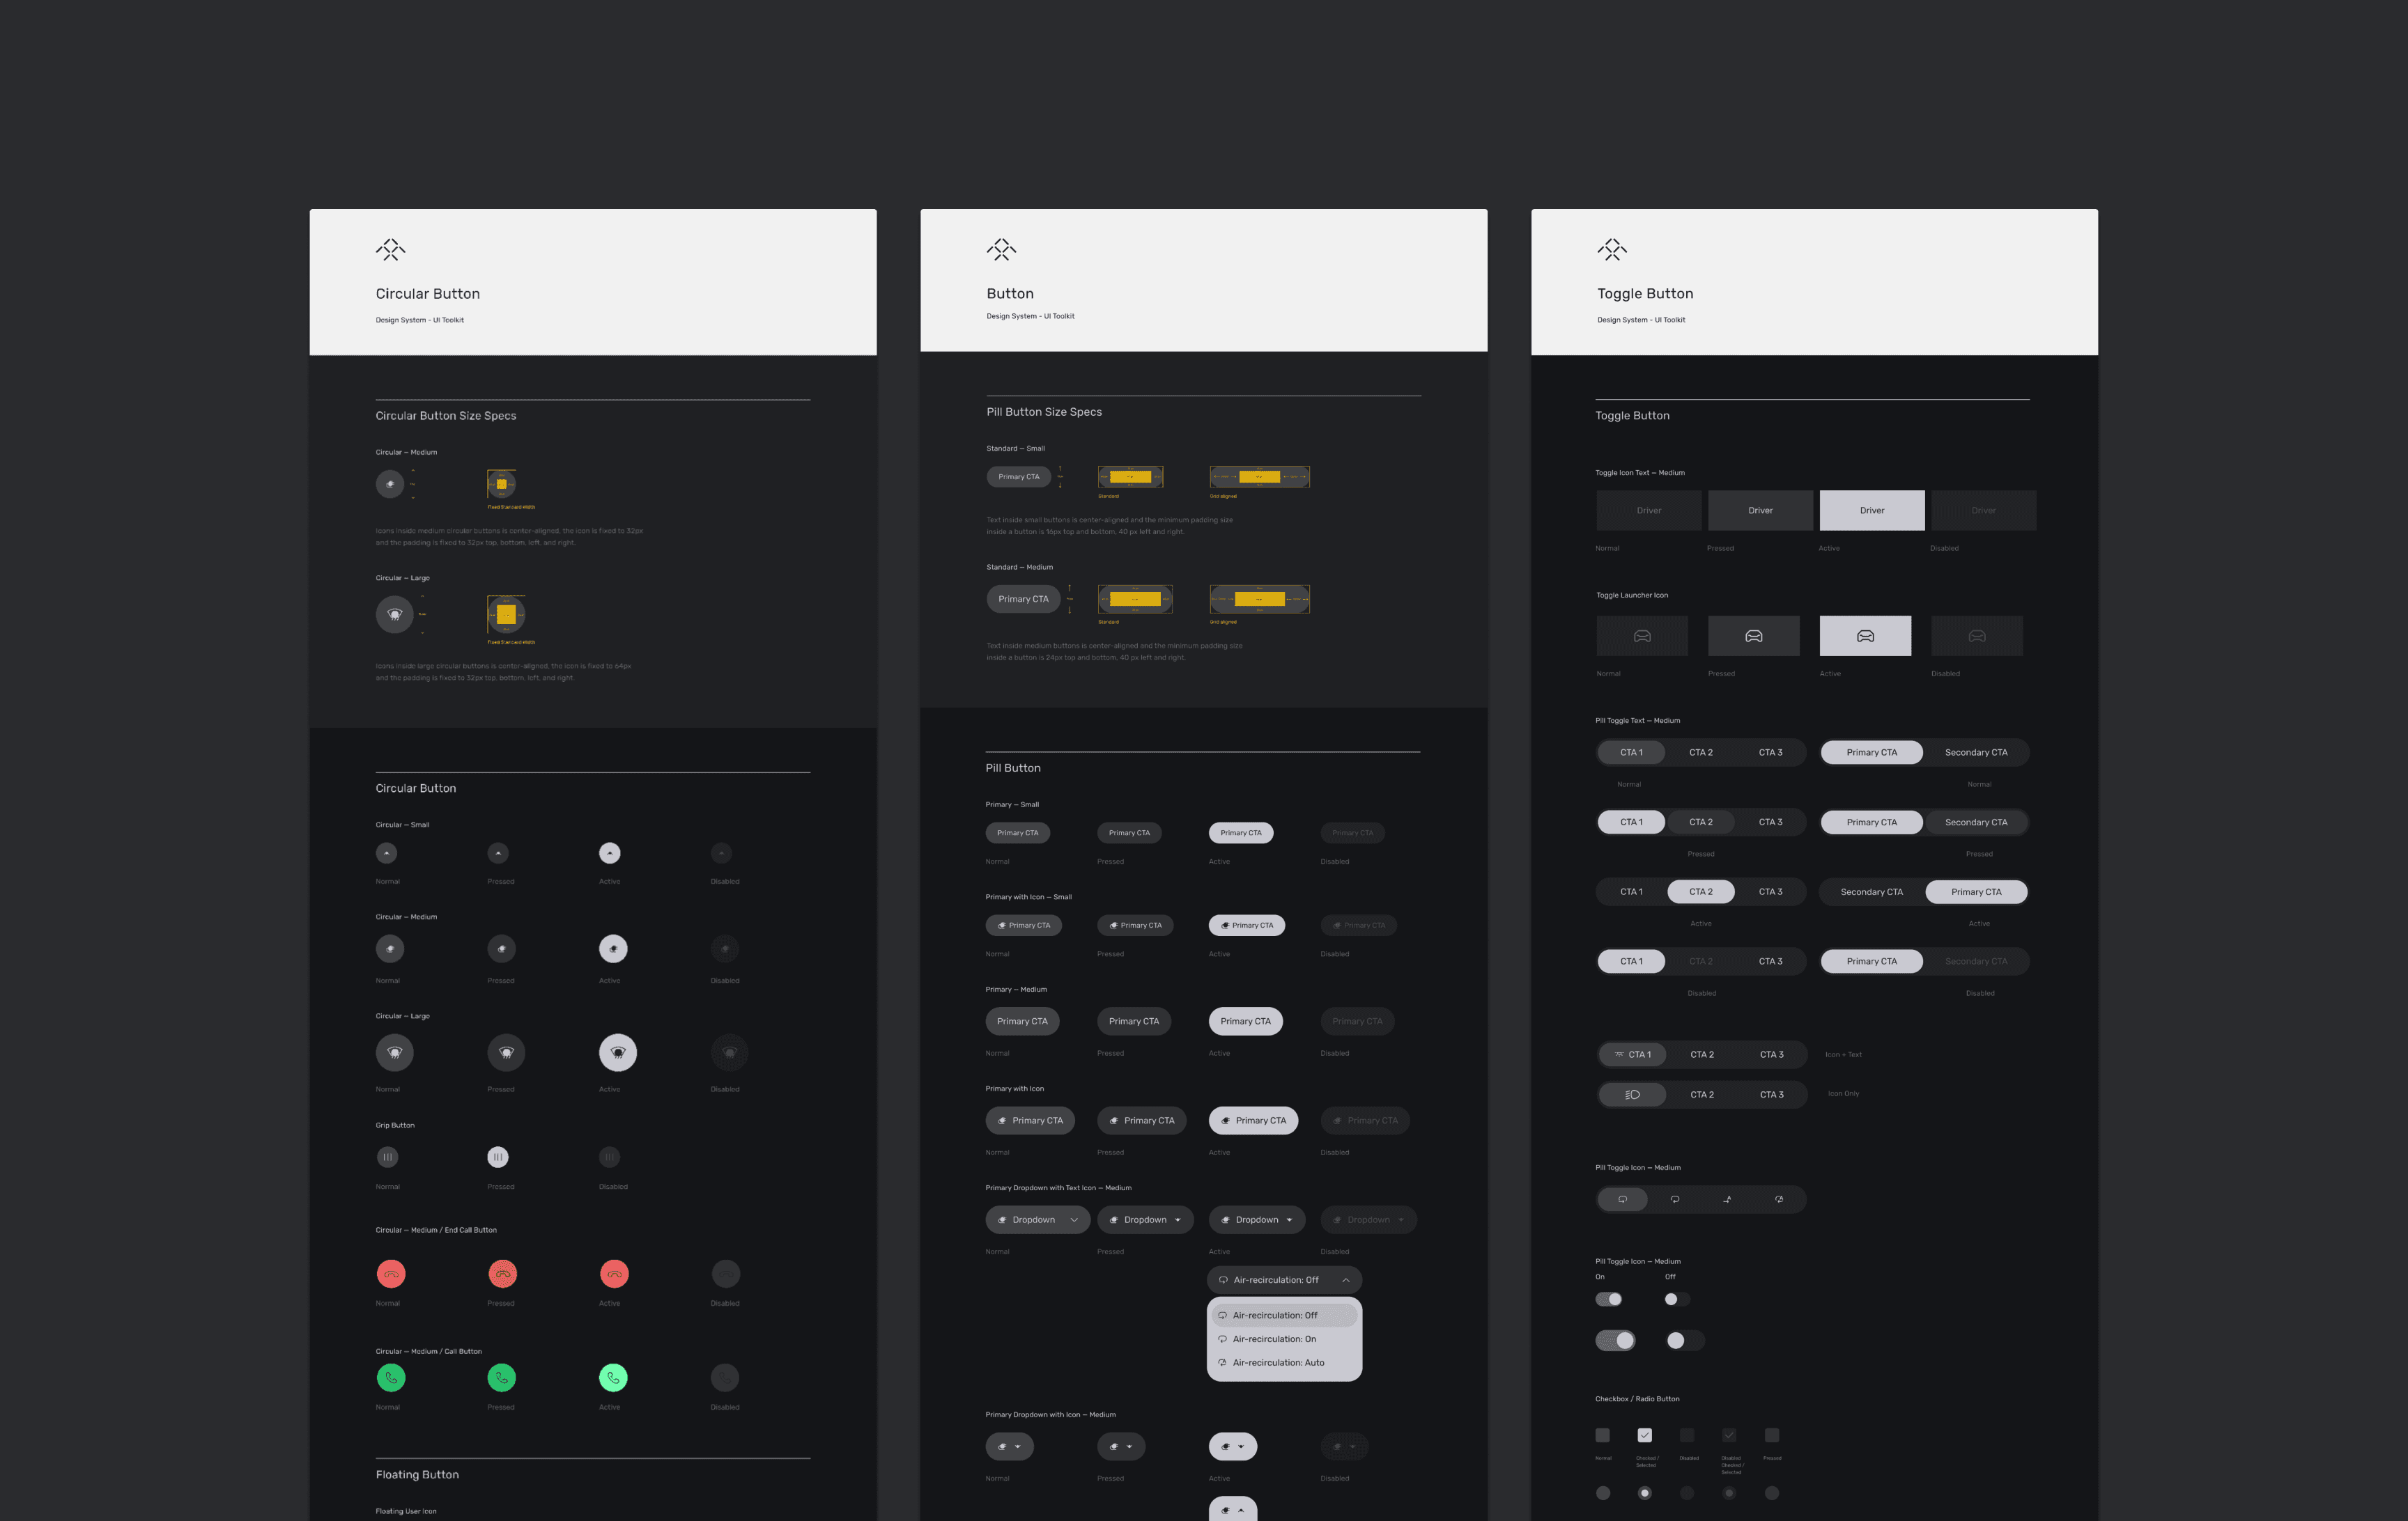The image size is (2408, 1521).
Task: Open the Normal state Dropdown with chevron
Action: click(1037, 1219)
